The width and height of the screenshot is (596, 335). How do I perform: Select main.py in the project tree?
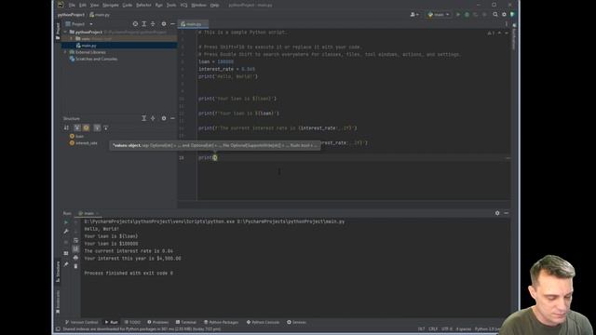pyautogui.click(x=88, y=46)
